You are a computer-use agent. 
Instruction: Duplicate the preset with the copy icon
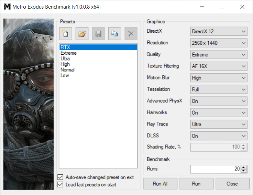tap(114, 34)
